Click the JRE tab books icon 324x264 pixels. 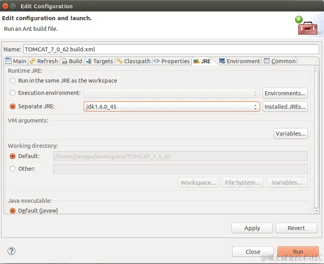[x=196, y=61]
